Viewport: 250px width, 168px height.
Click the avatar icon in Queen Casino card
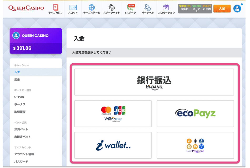tap(16, 36)
